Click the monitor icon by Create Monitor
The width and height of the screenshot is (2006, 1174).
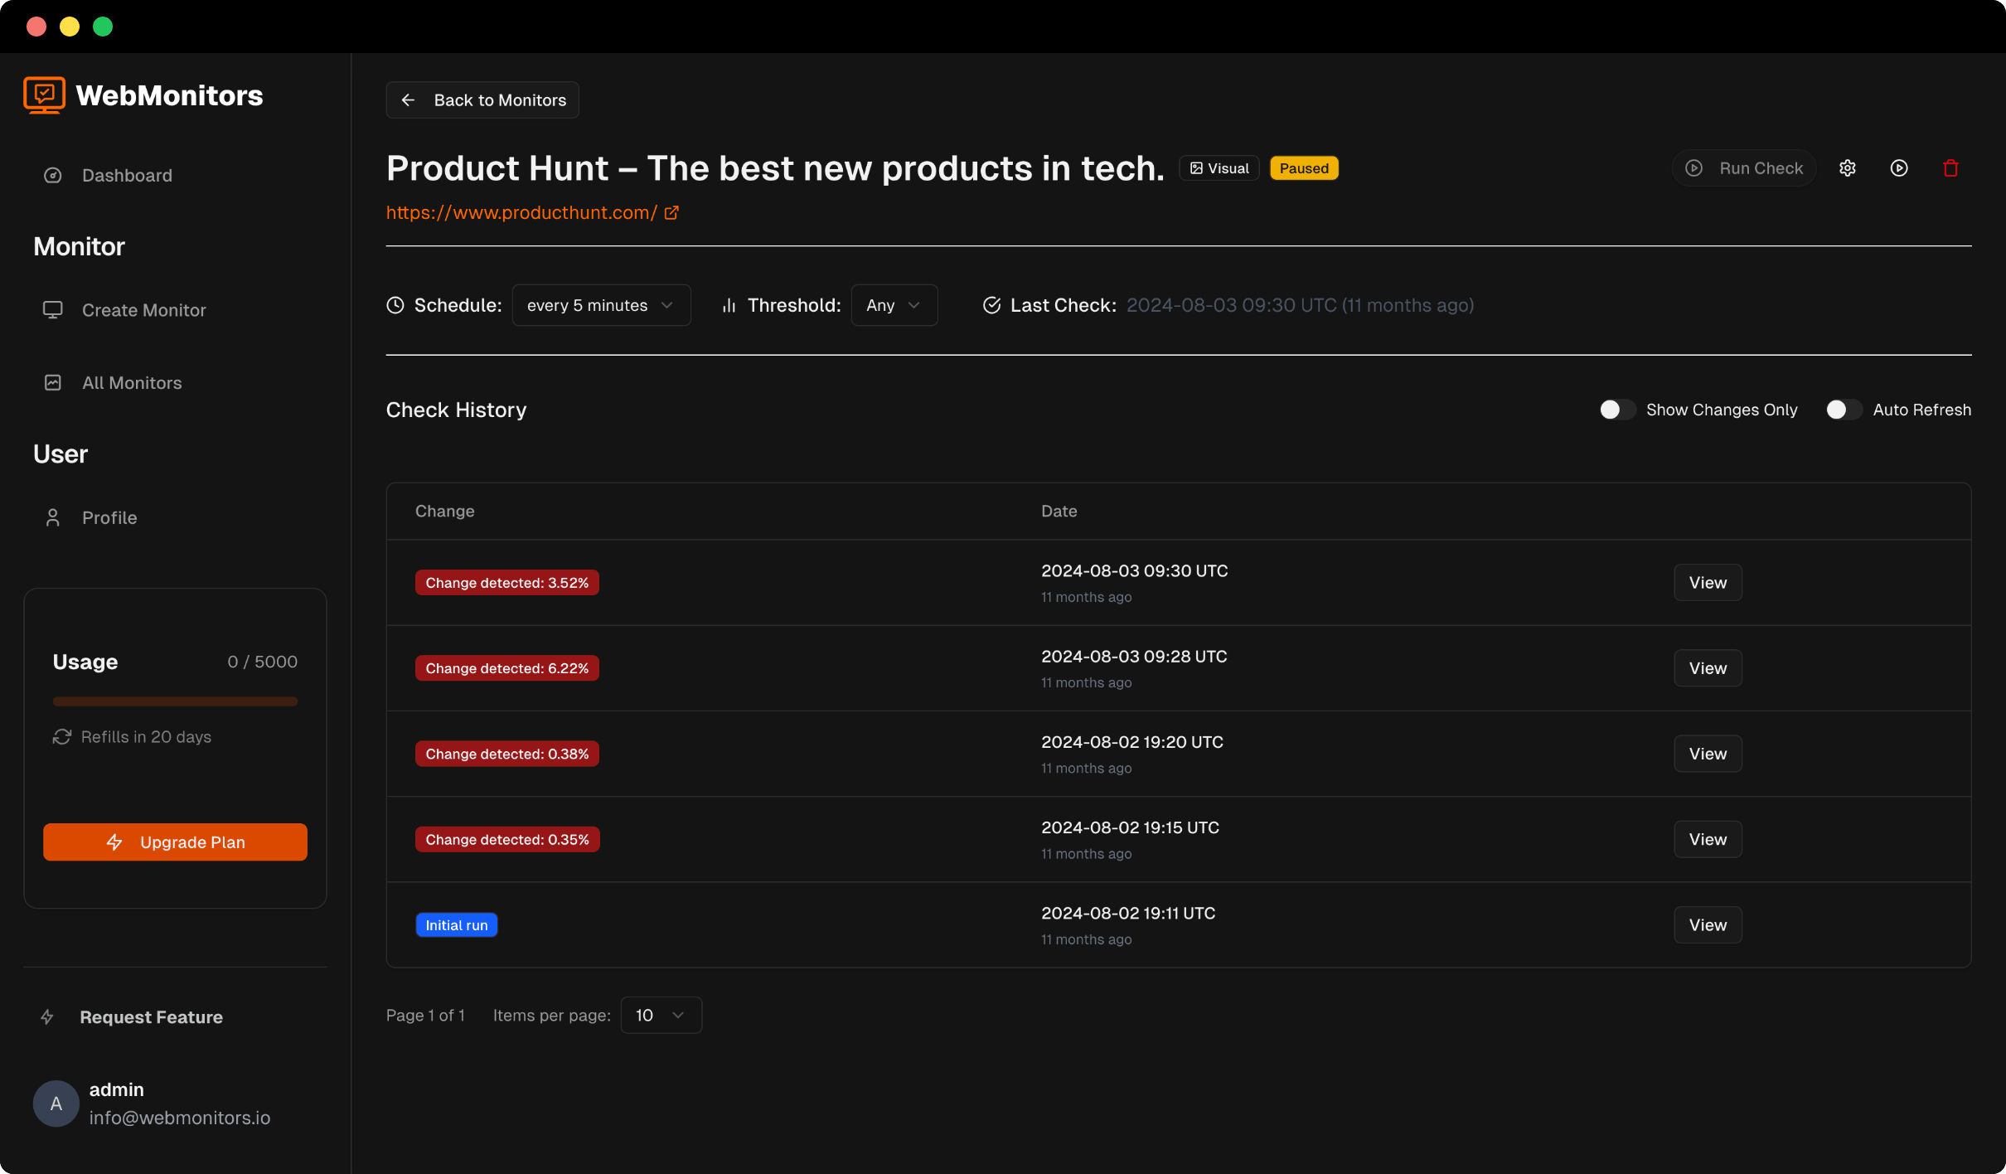pyautogui.click(x=53, y=310)
